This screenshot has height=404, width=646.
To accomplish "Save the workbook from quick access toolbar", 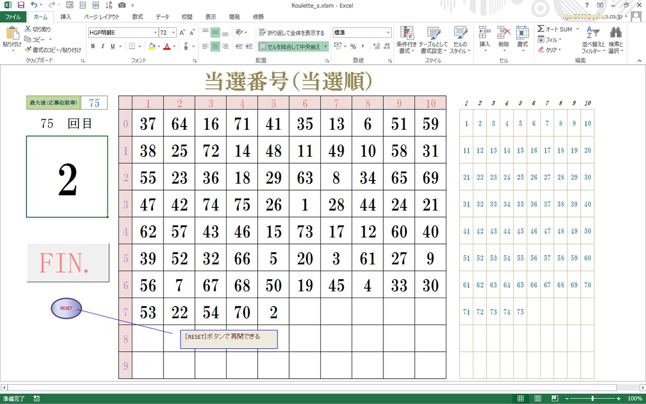I will coord(21,5).
